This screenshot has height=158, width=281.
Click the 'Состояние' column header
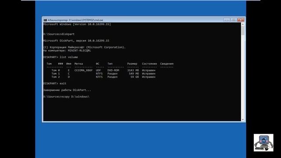pyautogui.click(x=149, y=64)
